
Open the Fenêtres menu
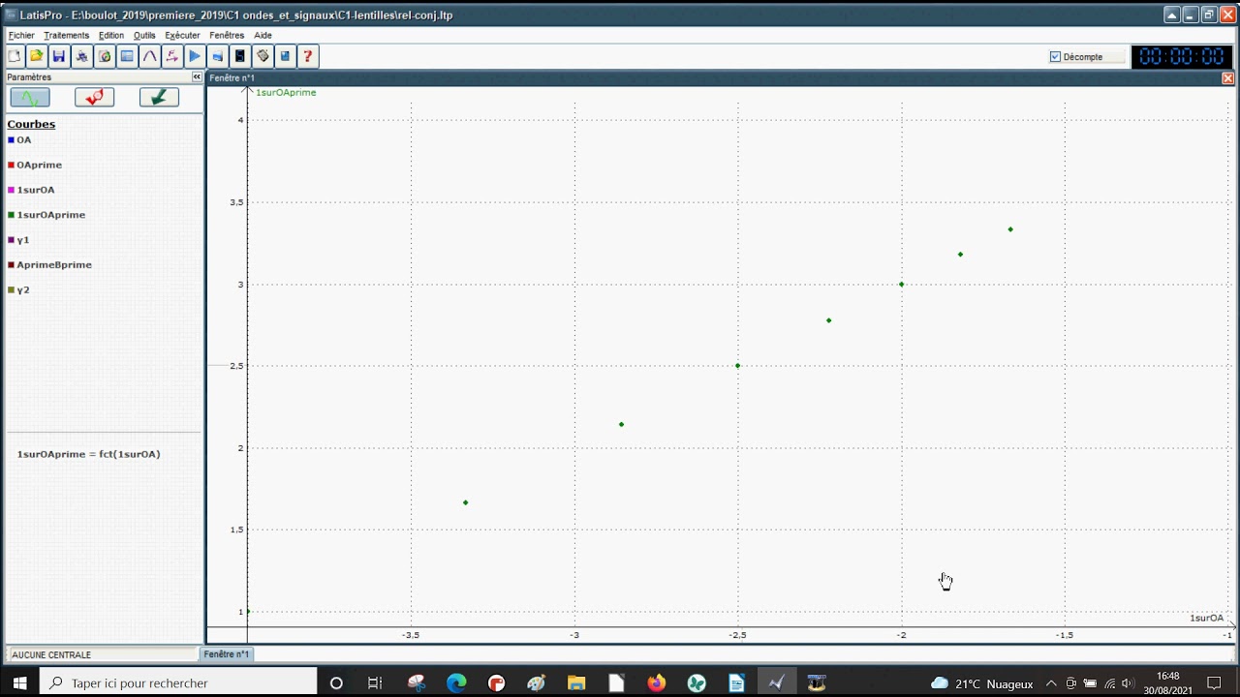pyautogui.click(x=227, y=35)
